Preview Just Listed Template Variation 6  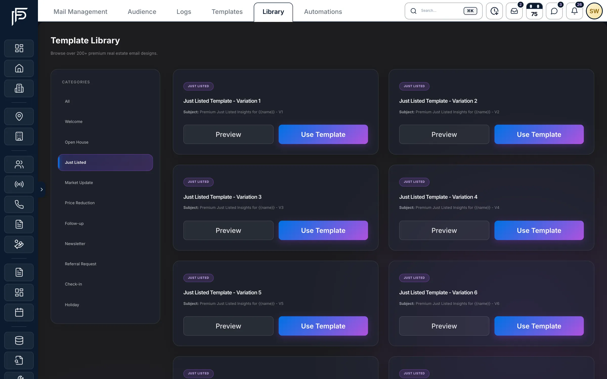point(444,326)
